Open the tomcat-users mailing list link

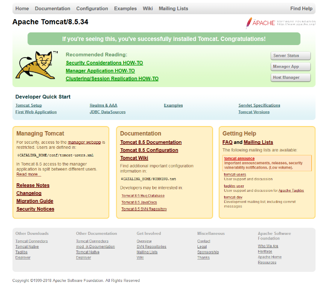pyautogui.click(x=235, y=175)
